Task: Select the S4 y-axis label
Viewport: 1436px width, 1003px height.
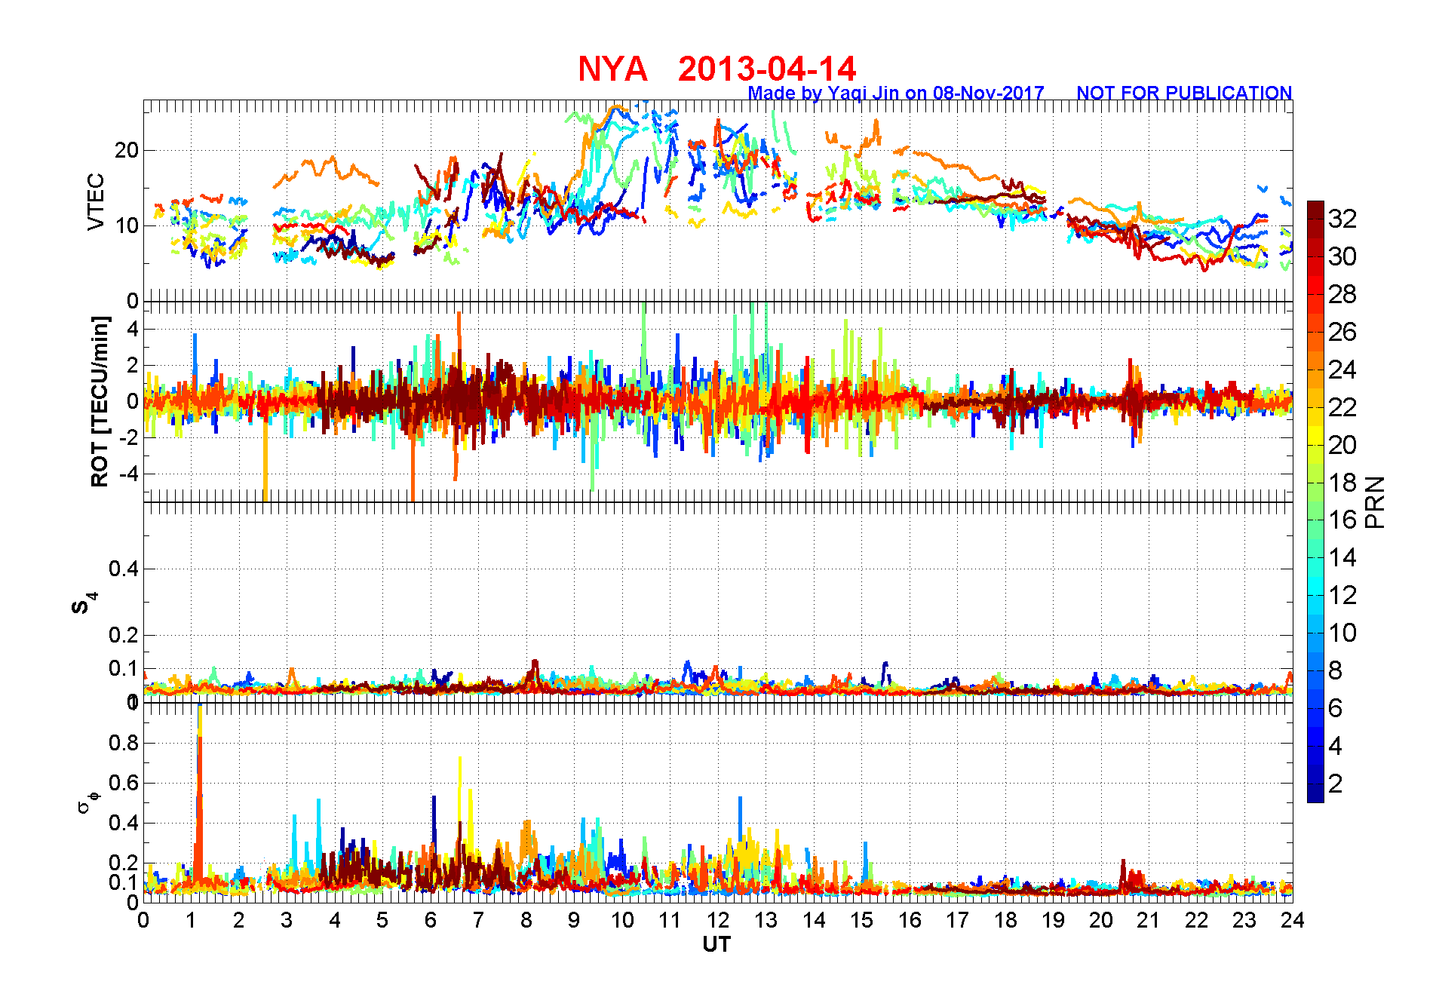Action: click(83, 603)
